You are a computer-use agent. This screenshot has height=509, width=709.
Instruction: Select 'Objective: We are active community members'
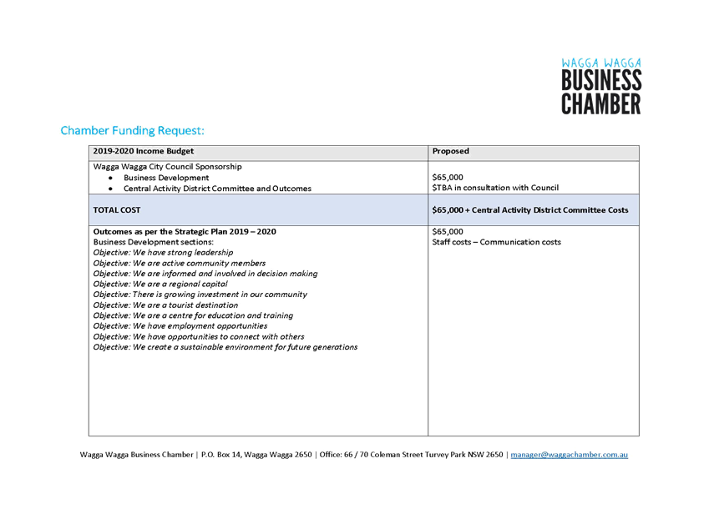180,264
